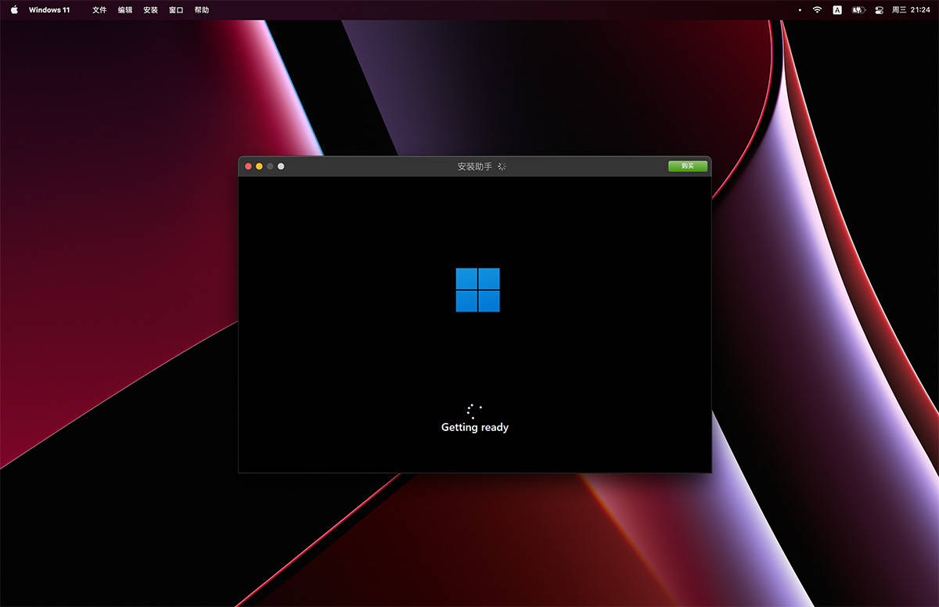The width and height of the screenshot is (939, 607).
Task: Click the blue Windows logo
Action: [x=477, y=290]
